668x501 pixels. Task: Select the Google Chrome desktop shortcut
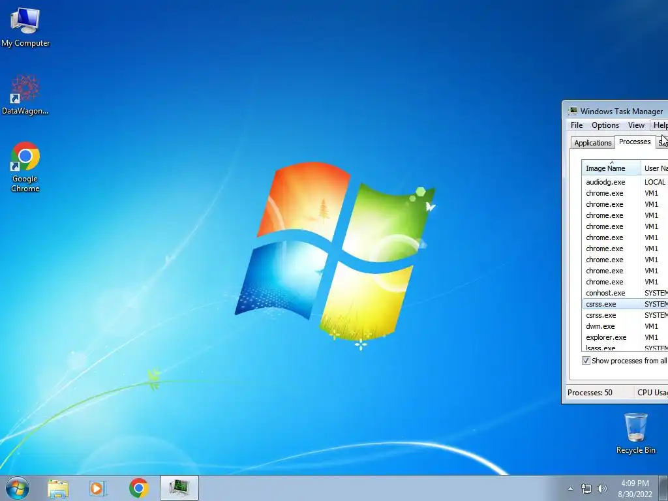(x=25, y=166)
